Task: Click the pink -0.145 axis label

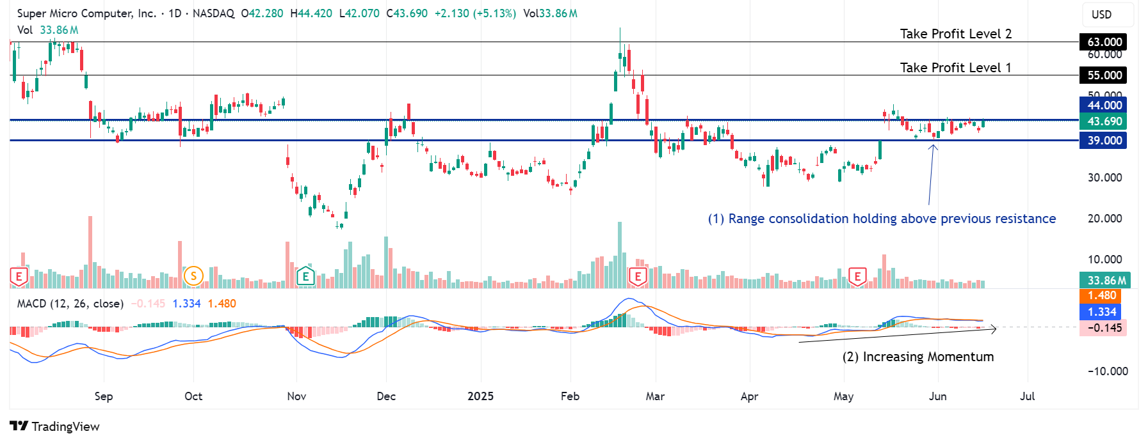Action: [x=1103, y=328]
